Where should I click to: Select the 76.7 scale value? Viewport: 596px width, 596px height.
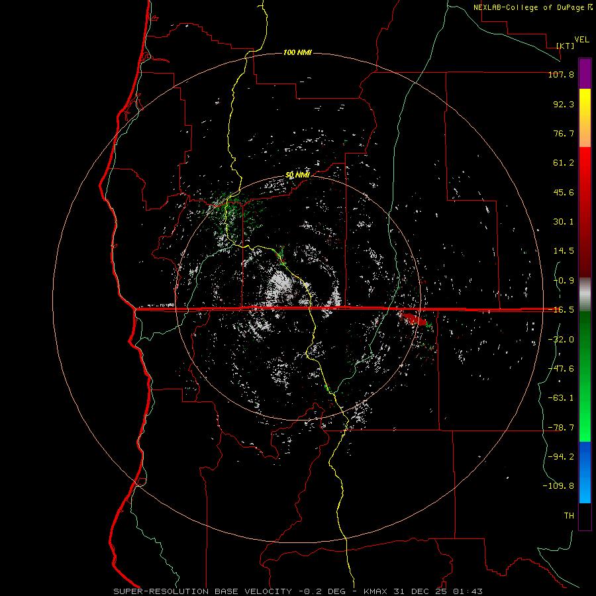[x=564, y=133]
